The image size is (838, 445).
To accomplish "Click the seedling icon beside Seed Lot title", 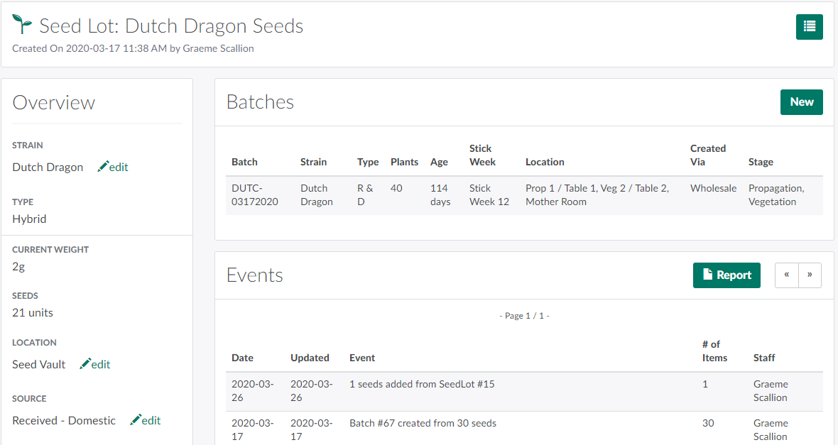I will (x=22, y=26).
